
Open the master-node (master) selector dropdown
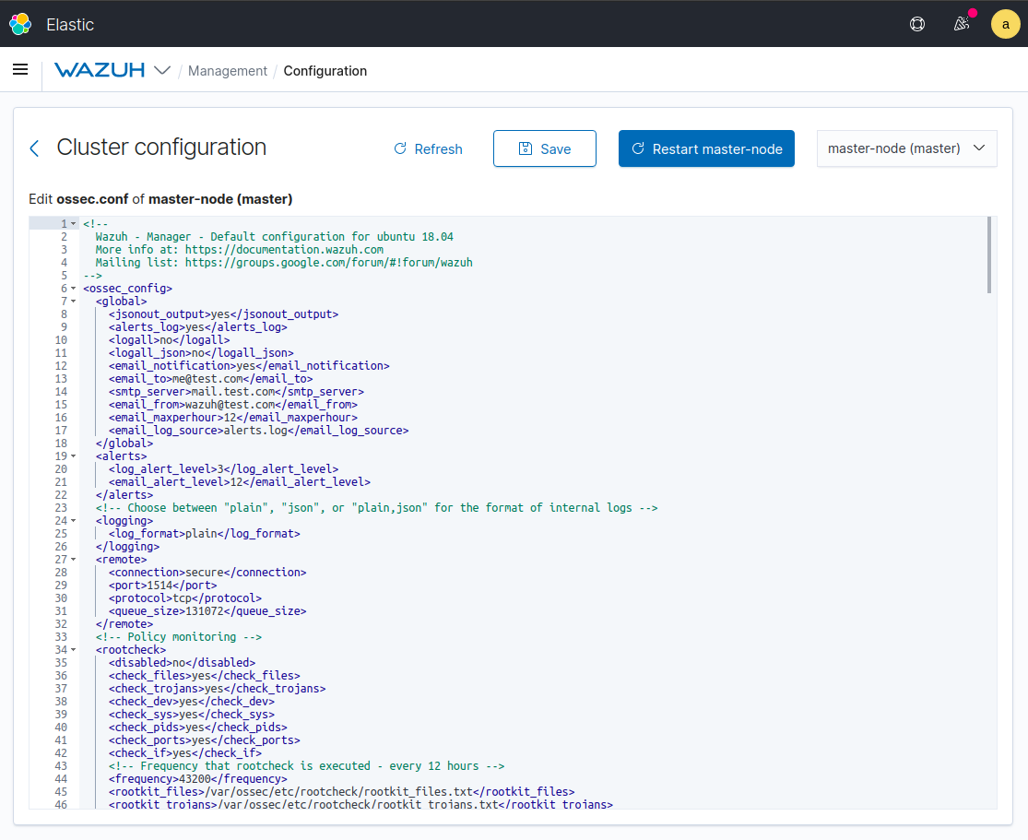coord(906,148)
